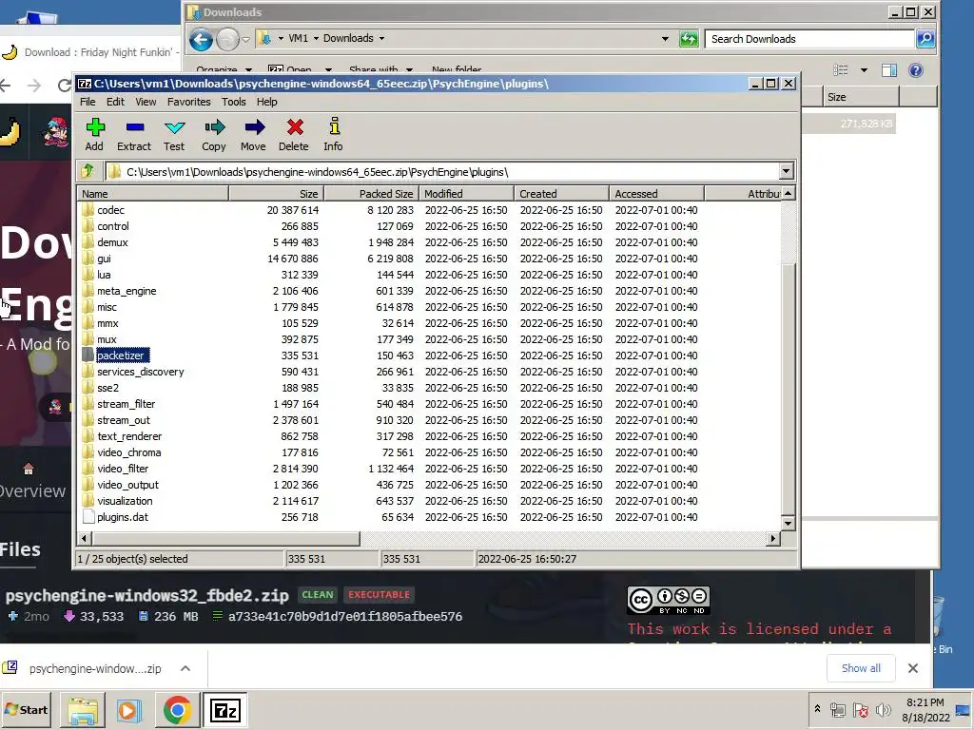This screenshot has height=730, width=974.
Task: Launch Windows Media Player from taskbar
Action: 129,710
